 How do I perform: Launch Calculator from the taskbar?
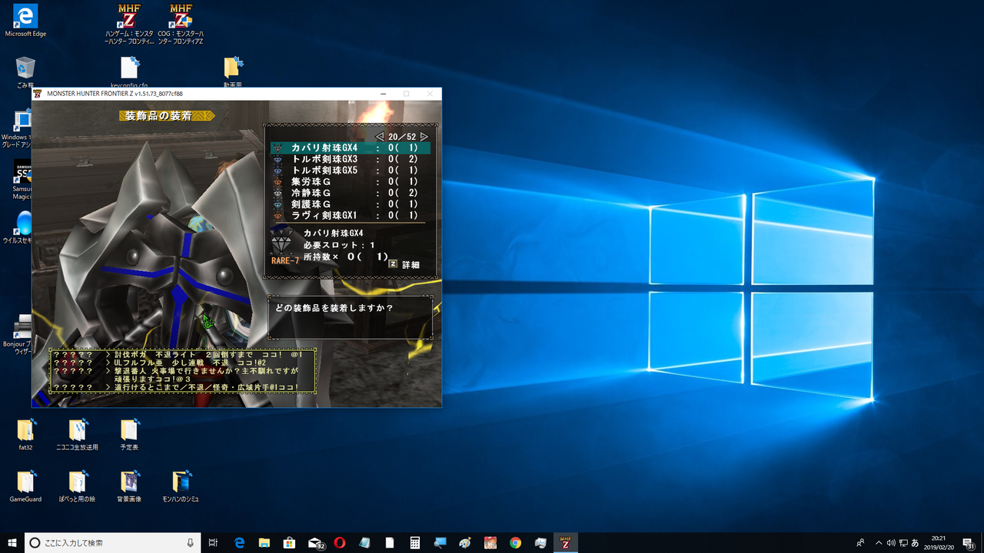[x=414, y=543]
